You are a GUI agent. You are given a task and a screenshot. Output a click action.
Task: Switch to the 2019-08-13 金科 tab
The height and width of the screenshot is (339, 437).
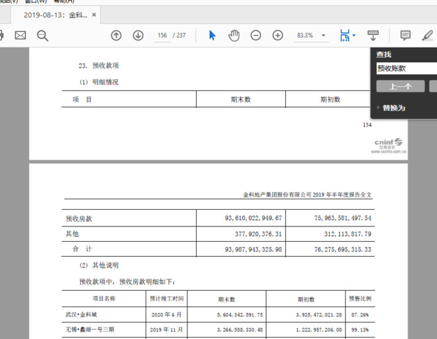(x=56, y=15)
